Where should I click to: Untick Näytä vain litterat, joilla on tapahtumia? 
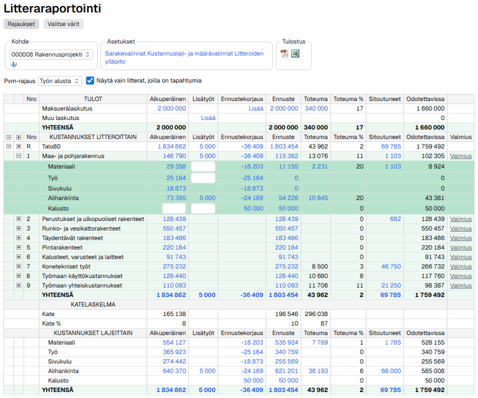[90, 80]
